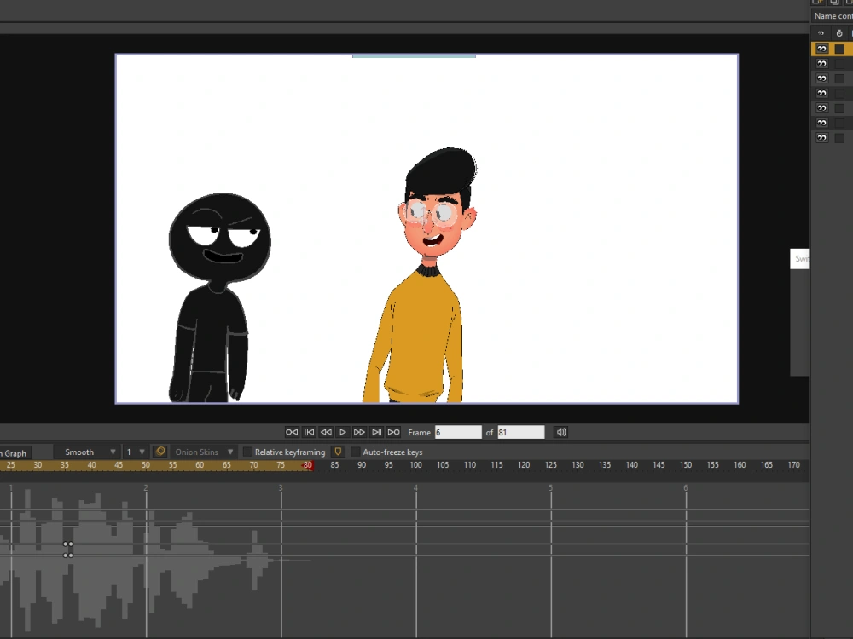The image size is (853, 639).
Task: Click frame 50 on the timeline ruler
Action: click(146, 465)
